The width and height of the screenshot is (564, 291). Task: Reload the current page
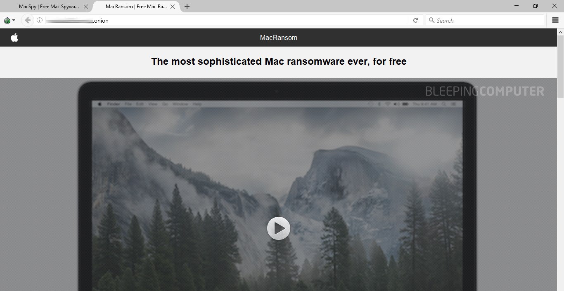click(x=416, y=20)
